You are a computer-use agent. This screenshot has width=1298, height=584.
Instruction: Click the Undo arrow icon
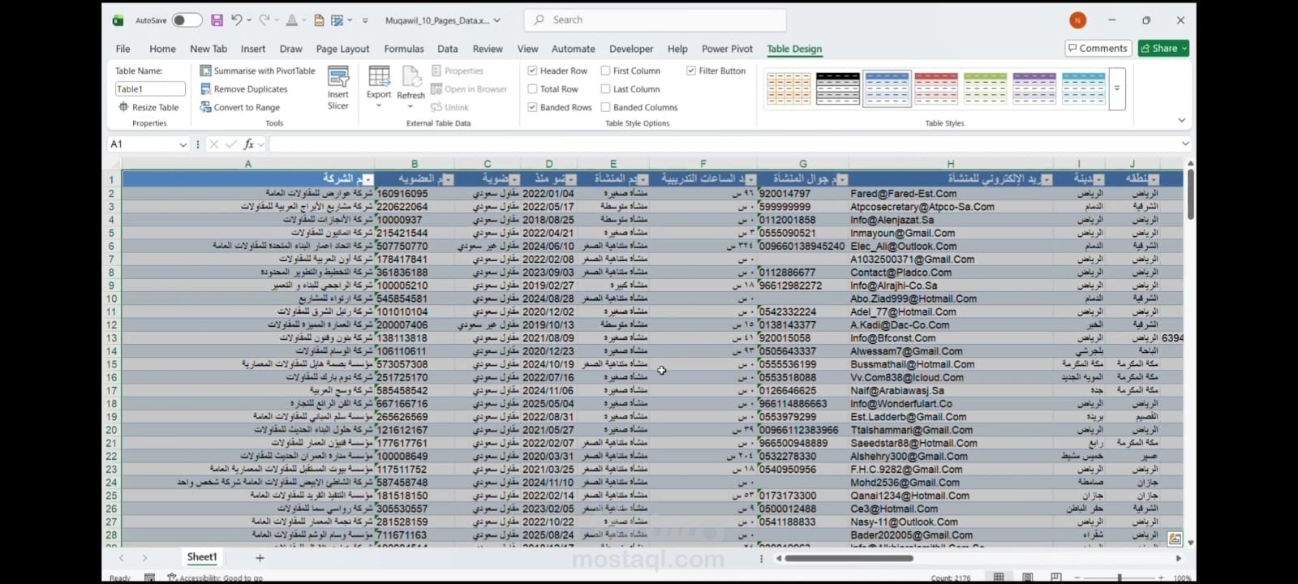pyautogui.click(x=236, y=20)
